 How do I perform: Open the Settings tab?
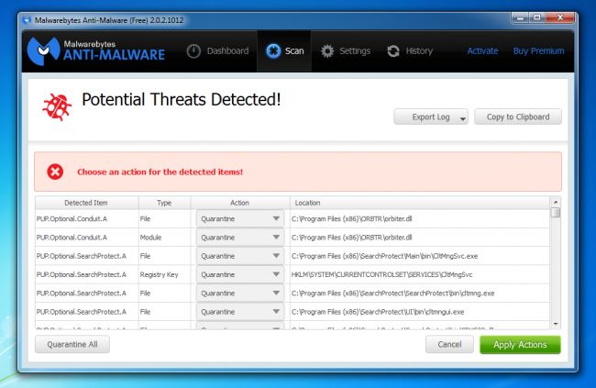(345, 51)
